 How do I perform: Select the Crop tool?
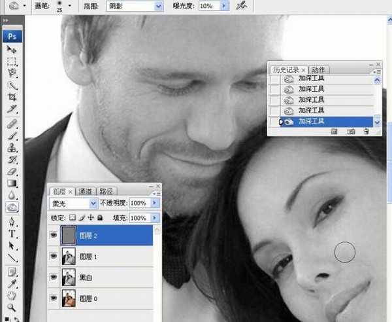click(x=12, y=96)
